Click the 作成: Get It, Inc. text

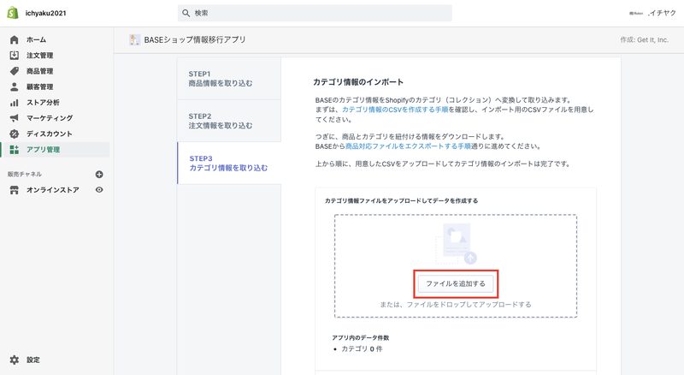tap(645, 39)
